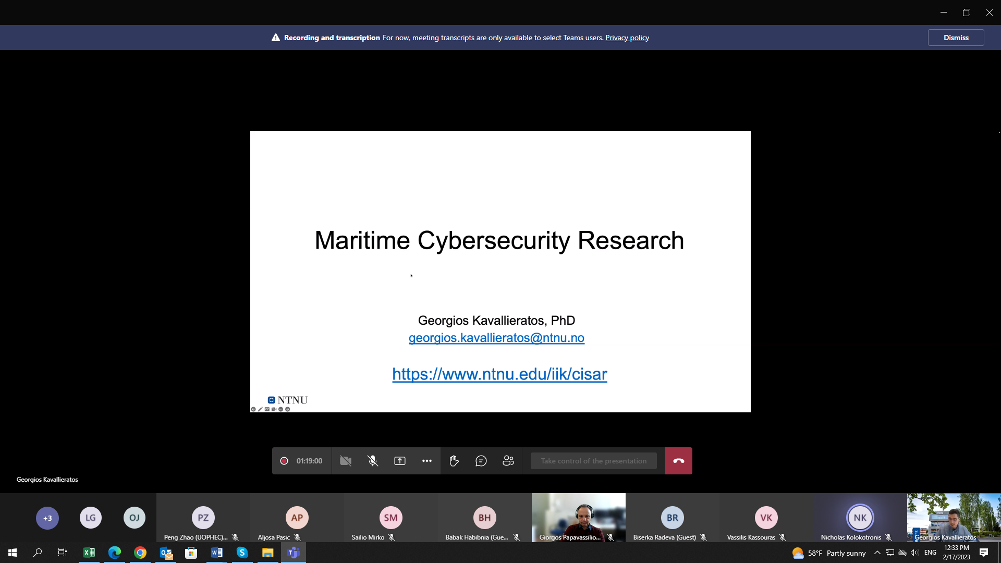Open Skype from the taskbar

point(242,553)
